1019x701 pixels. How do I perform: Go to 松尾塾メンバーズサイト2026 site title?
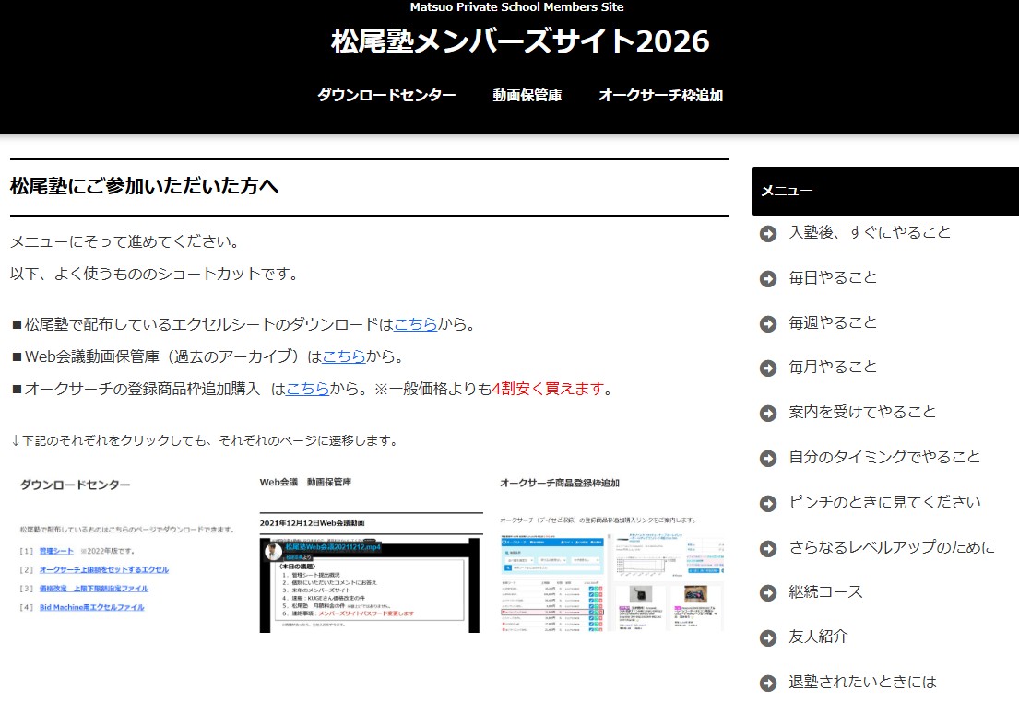(x=520, y=41)
